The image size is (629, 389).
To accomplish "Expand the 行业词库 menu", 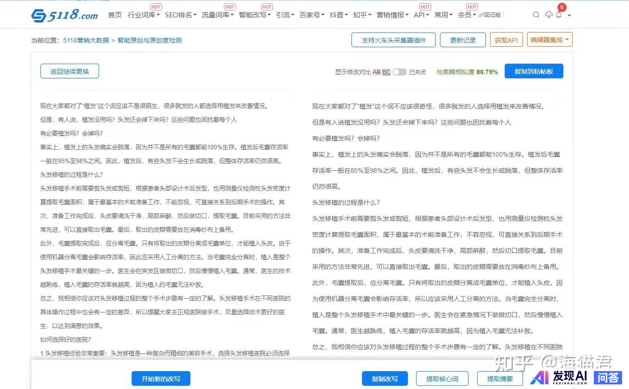I will pyautogui.click(x=144, y=15).
